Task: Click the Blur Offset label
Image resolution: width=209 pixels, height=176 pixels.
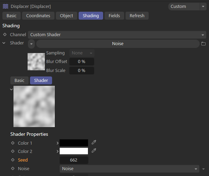Action: click(x=57, y=62)
